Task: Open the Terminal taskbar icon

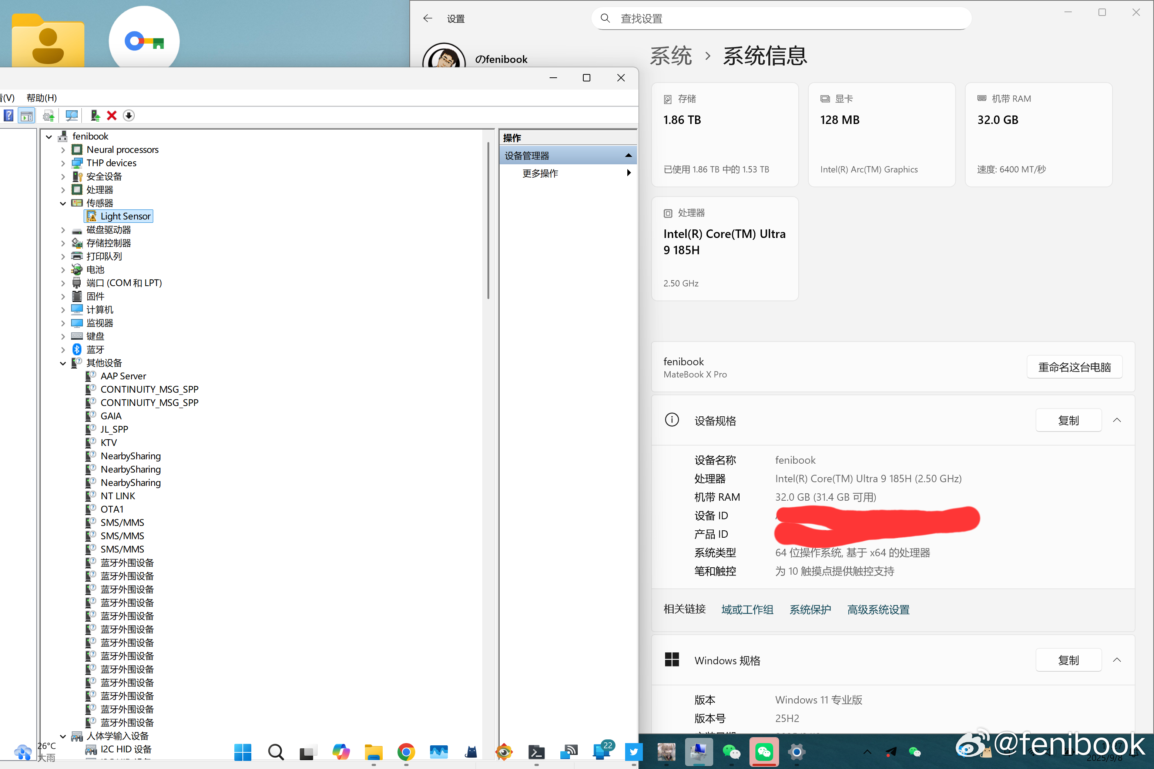Action: point(537,752)
